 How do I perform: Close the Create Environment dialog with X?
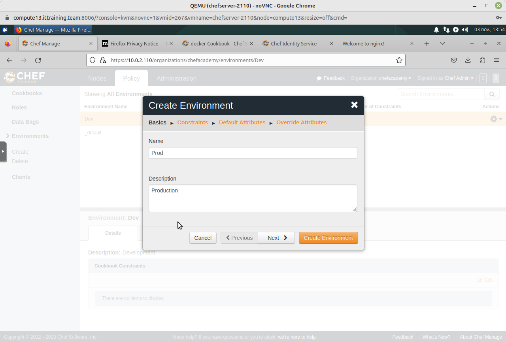354,105
